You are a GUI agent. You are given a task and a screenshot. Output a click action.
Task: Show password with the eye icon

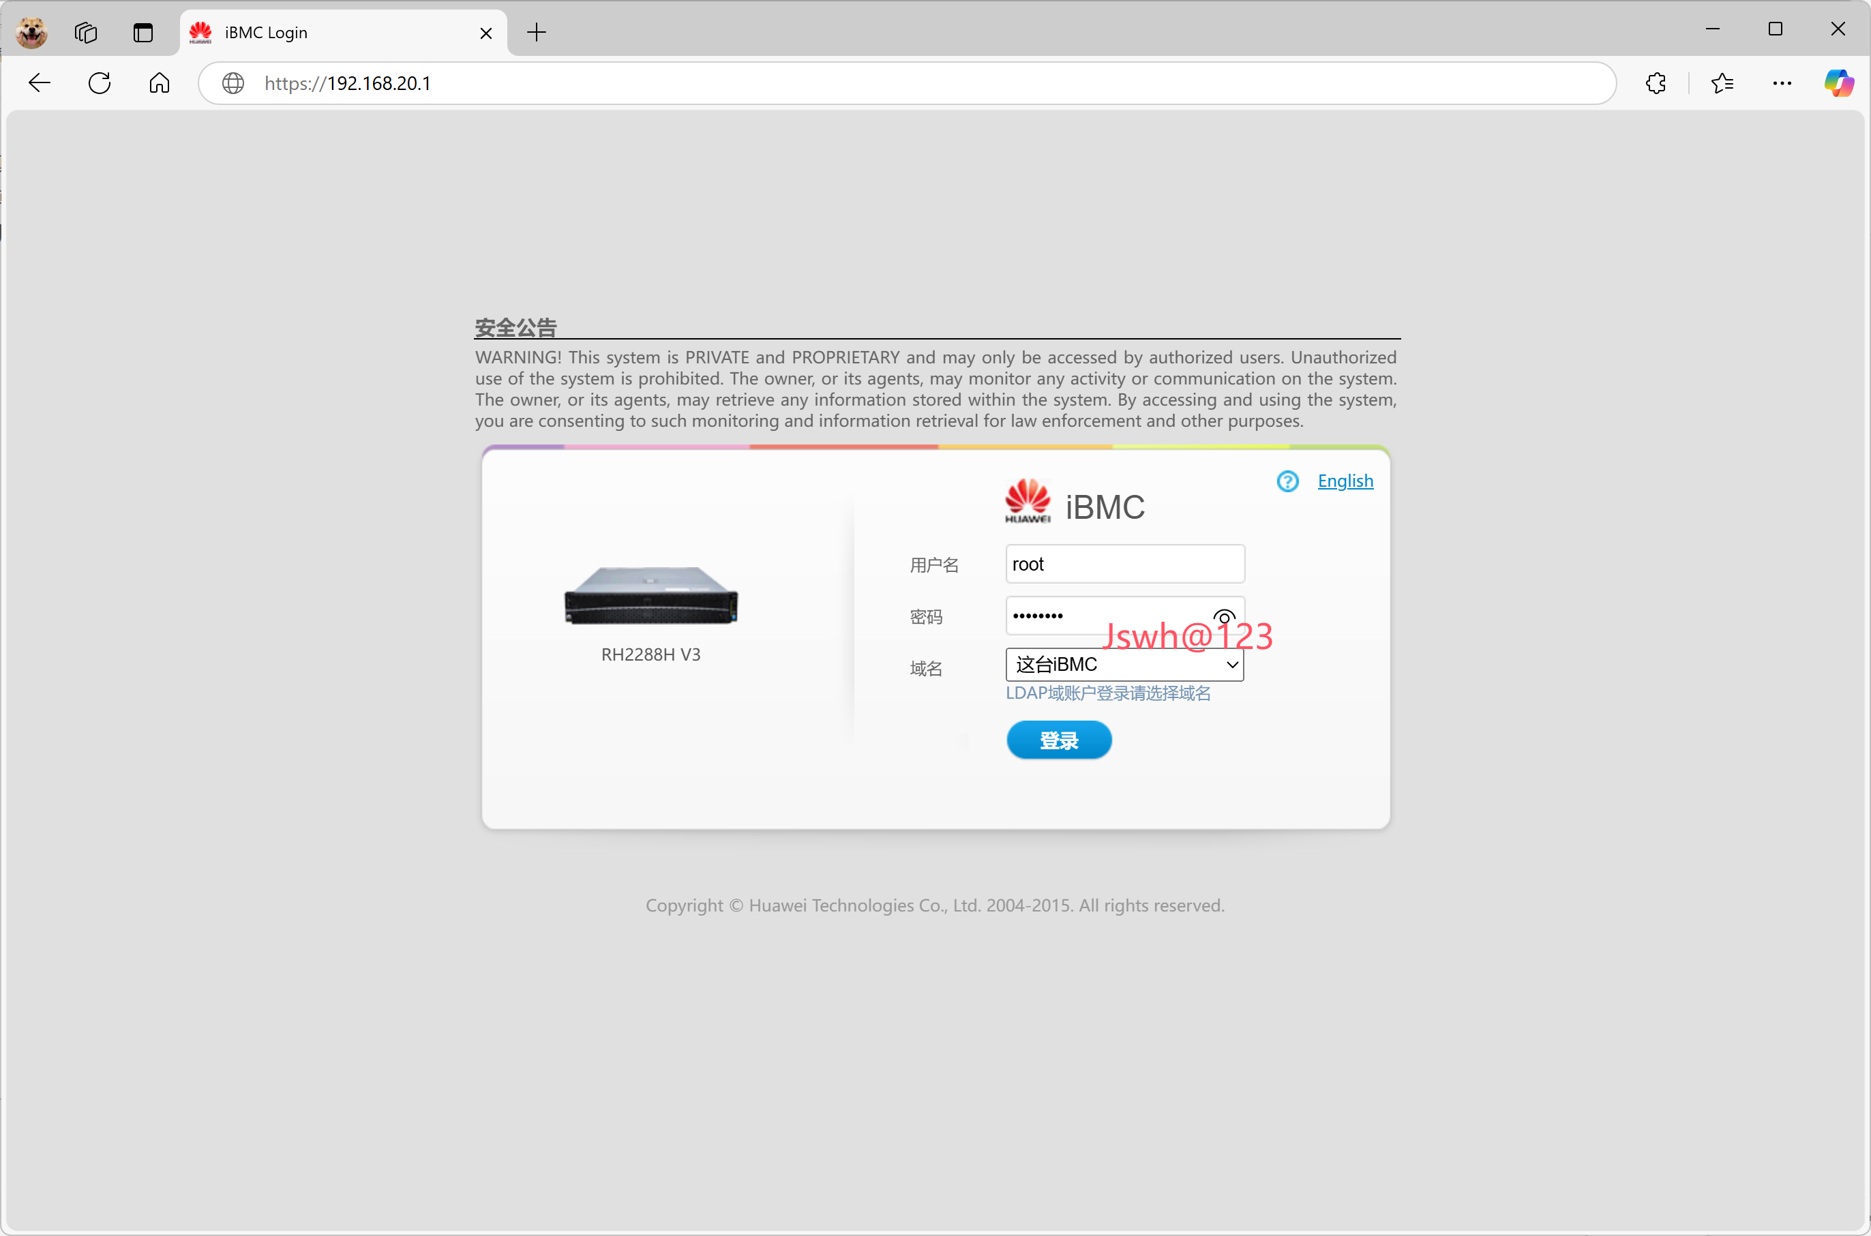coord(1224,616)
